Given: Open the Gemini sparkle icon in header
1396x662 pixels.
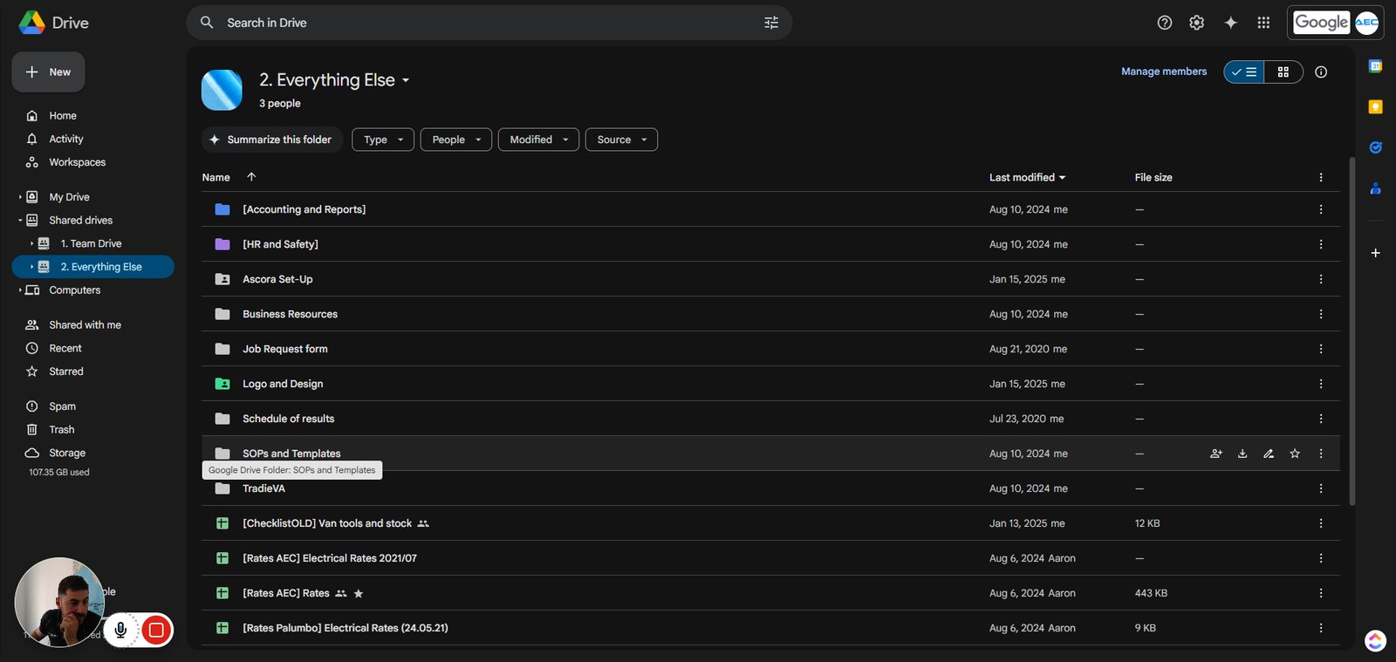Looking at the screenshot, I should (1230, 23).
